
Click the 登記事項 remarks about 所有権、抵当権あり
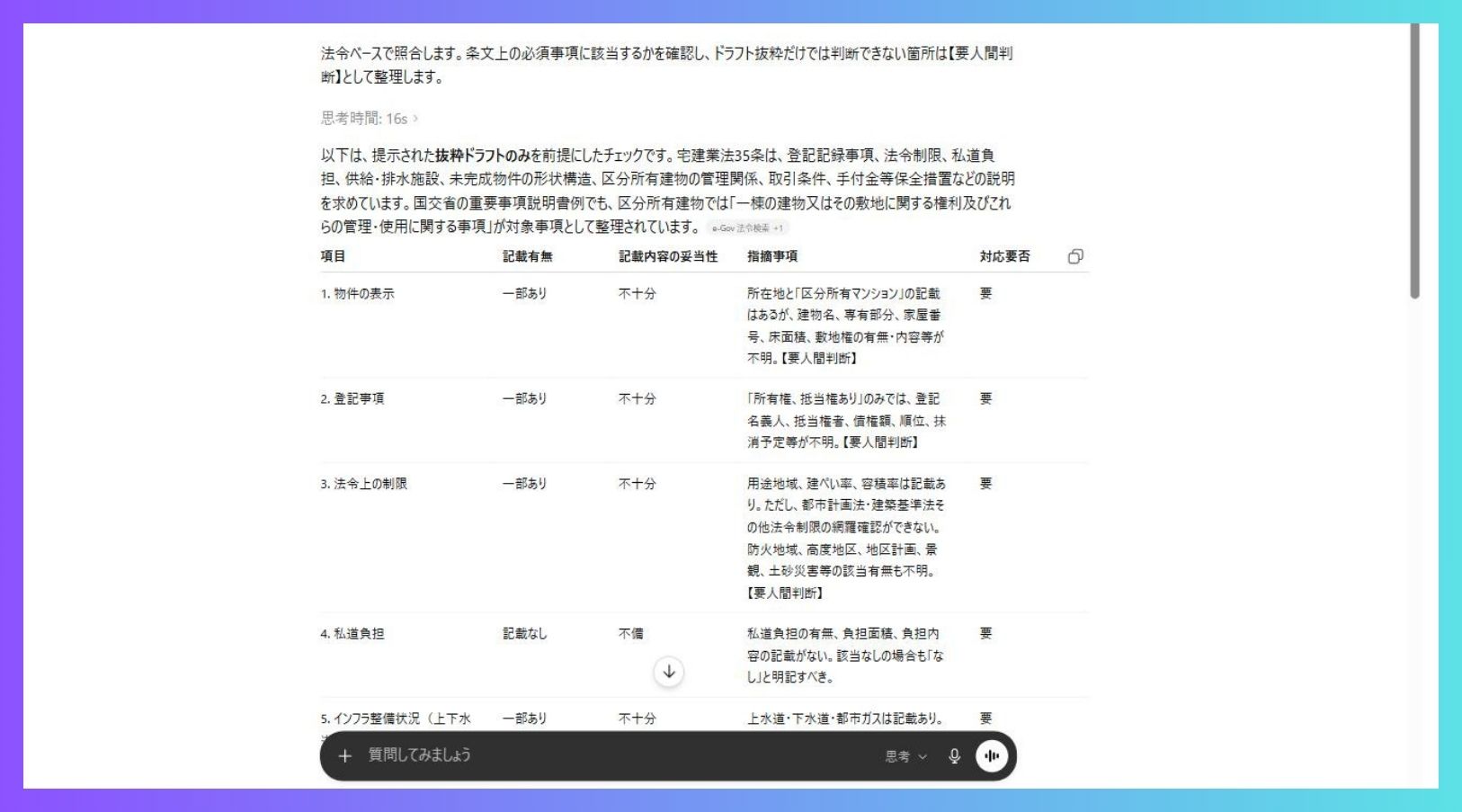pos(846,420)
